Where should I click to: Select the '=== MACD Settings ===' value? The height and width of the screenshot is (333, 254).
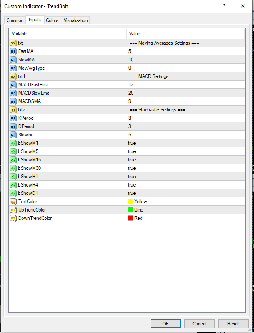153,76
